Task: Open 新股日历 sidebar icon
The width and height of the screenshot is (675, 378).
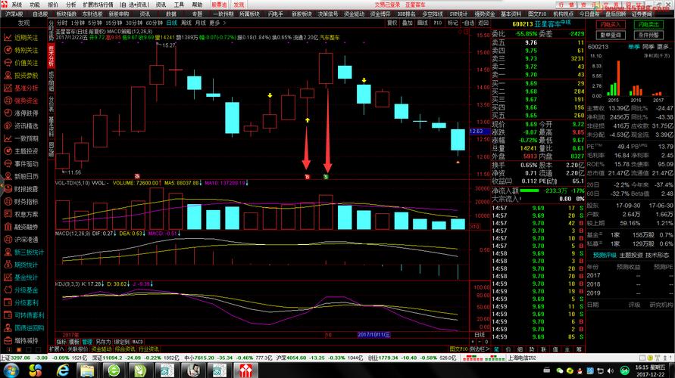Action: [x=8, y=176]
